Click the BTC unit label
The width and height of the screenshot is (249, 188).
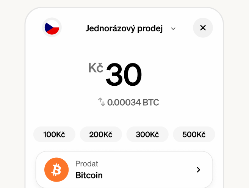point(151,102)
